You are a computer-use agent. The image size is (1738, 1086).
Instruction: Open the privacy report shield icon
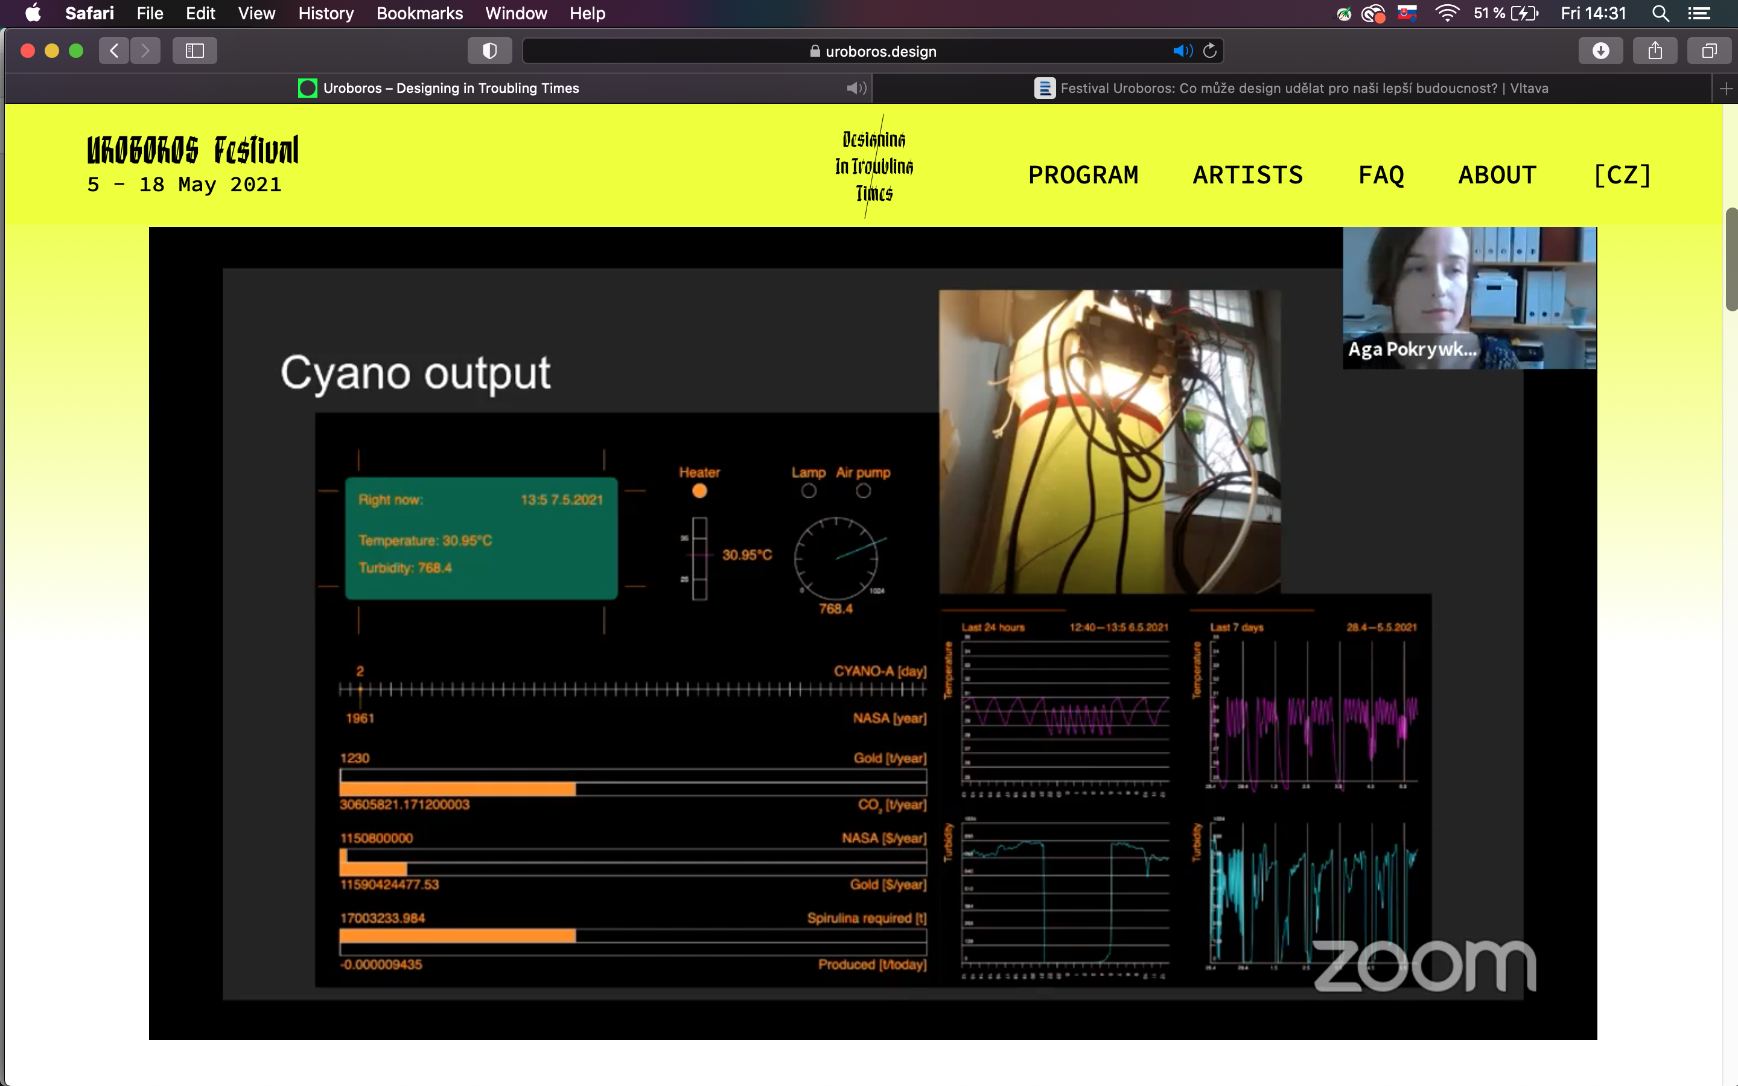click(x=490, y=51)
